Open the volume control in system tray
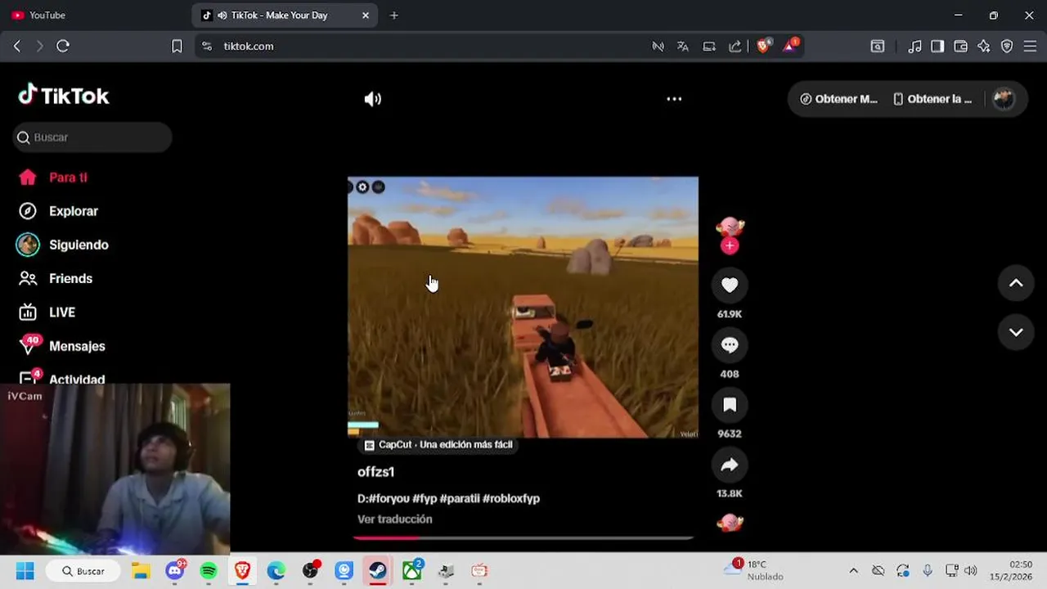Screen dimensions: 1047x589 [971, 571]
